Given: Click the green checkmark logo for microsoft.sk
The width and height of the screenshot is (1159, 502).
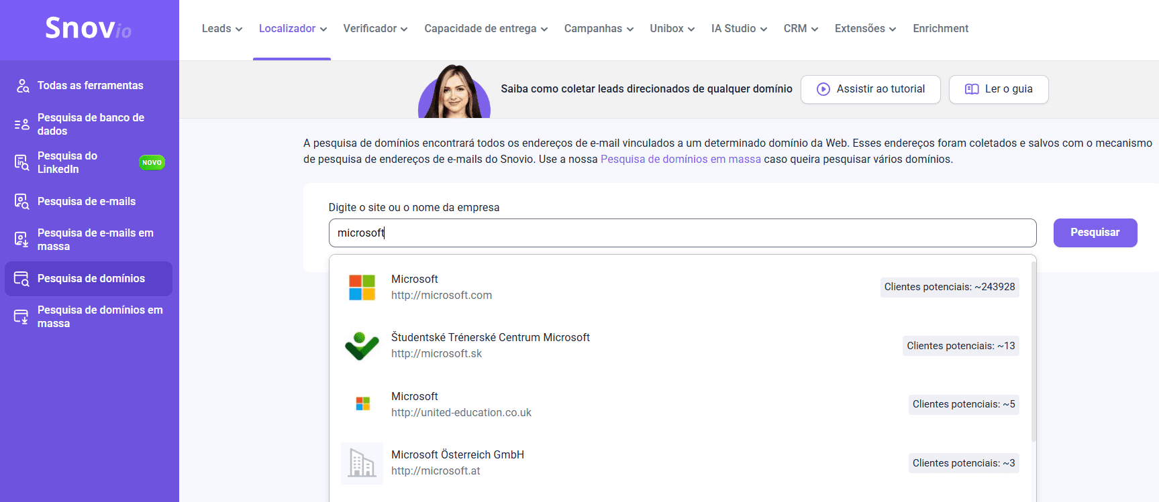Looking at the screenshot, I should pyautogui.click(x=362, y=346).
